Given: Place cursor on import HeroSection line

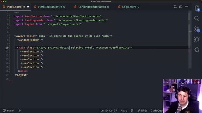Looking at the screenshot, I should coord(58,16).
